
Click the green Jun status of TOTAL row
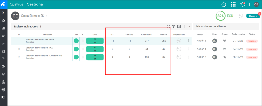(76, 41)
